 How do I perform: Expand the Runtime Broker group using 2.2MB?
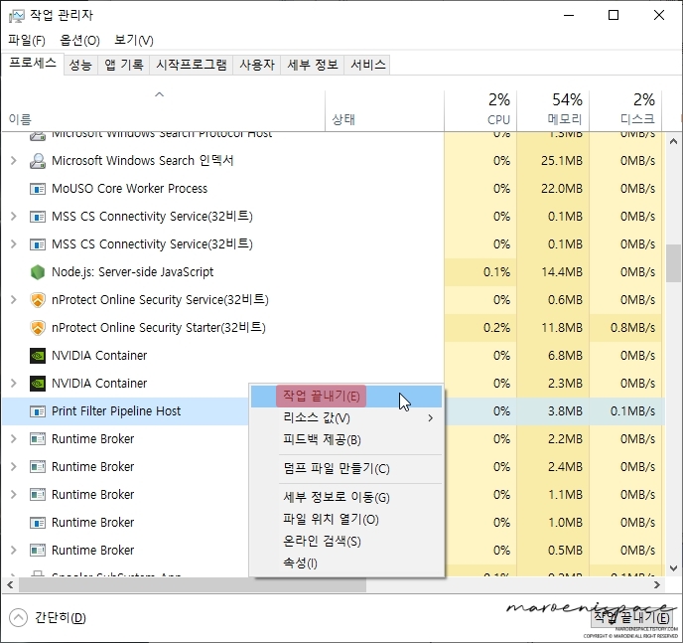pos(14,439)
